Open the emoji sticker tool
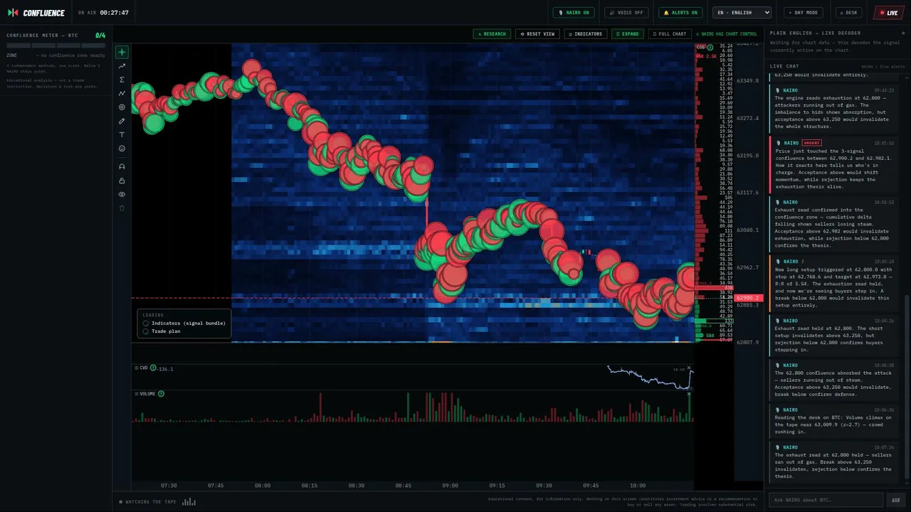 122,149
